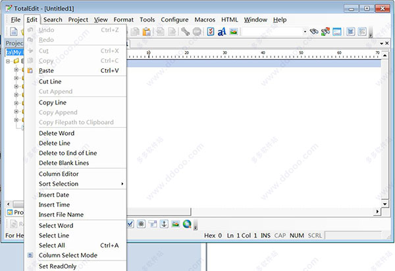Click the binoculars Find icon

314,31
